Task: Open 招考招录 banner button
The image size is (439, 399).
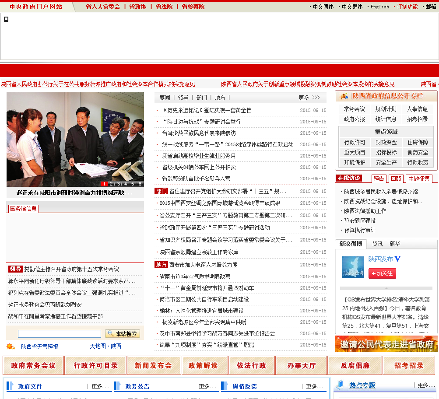Action: 409,365
